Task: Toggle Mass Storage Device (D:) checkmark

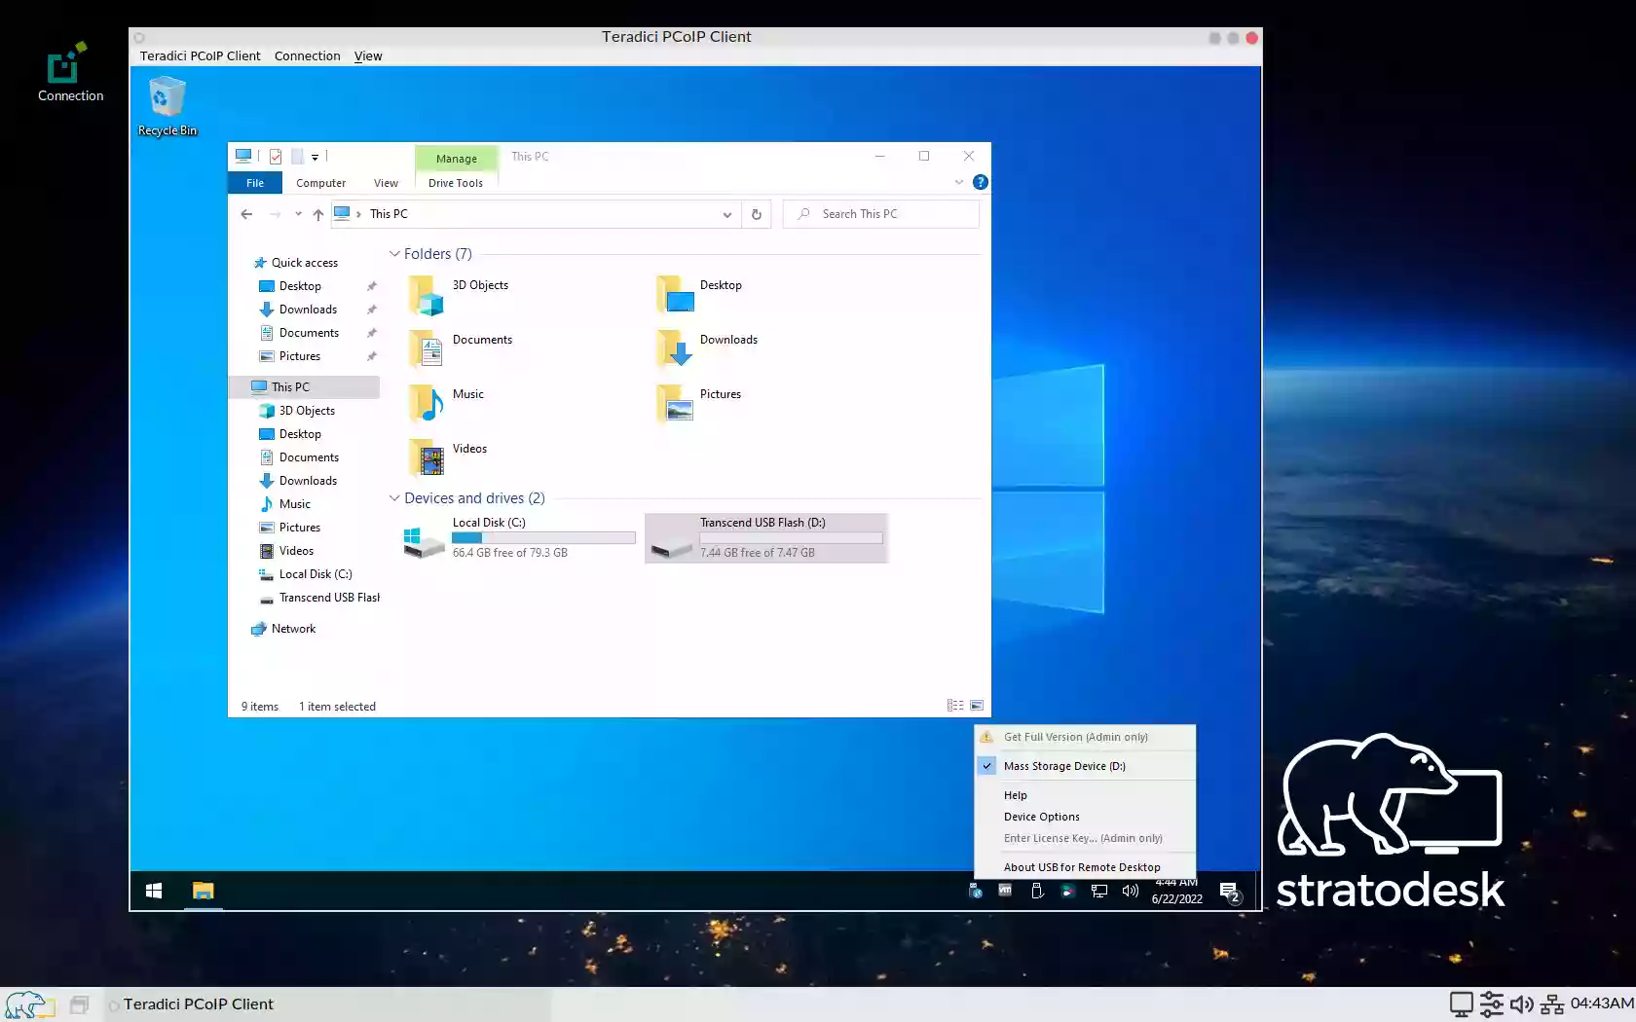Action: 987,766
